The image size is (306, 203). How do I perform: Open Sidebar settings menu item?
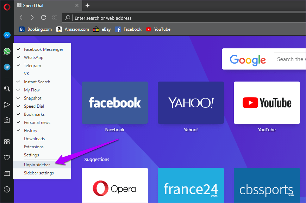tap(42, 173)
